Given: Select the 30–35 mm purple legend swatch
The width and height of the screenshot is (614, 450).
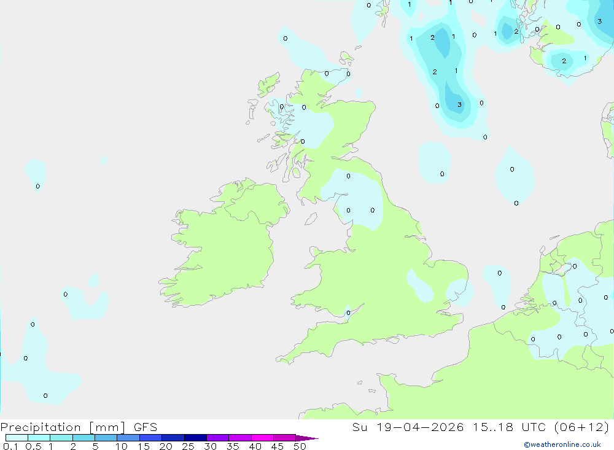Looking at the screenshot, I should 217,438.
